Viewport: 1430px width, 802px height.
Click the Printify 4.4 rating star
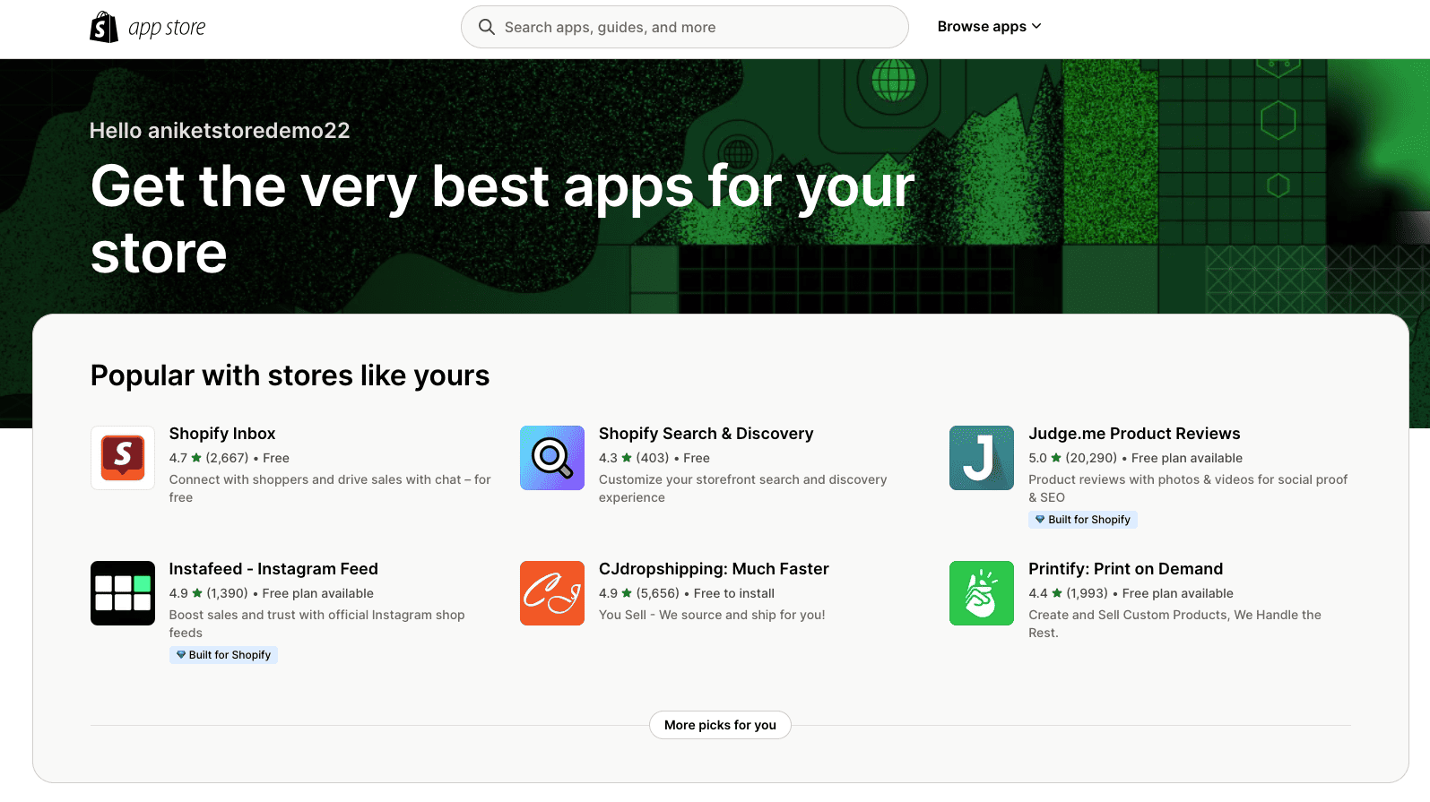click(x=1057, y=593)
